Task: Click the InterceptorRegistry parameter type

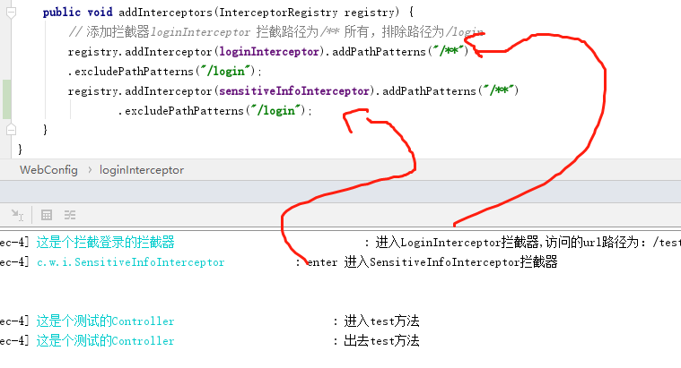Action: [x=278, y=13]
